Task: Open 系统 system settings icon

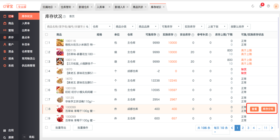Action: coord(5,66)
